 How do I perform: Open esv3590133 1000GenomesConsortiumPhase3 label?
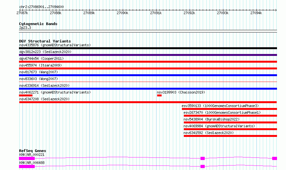(x=220, y=106)
